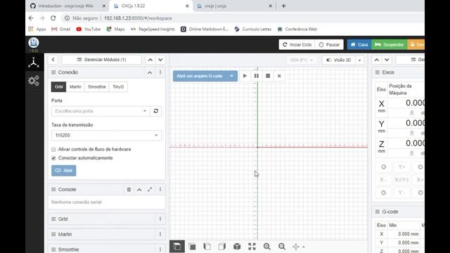Collapse the Conexão widget
The width and height of the screenshot is (450, 253).
[x=150, y=72]
